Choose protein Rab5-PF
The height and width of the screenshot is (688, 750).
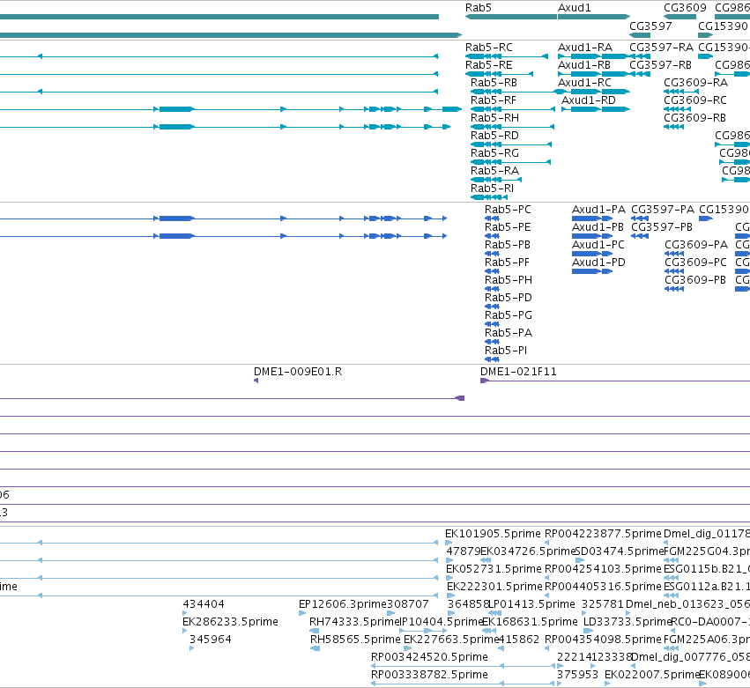[507, 263]
